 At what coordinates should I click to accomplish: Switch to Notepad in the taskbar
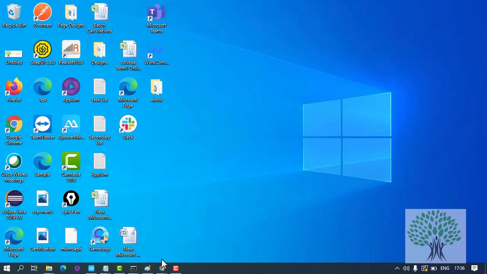pyautogui.click(x=105, y=268)
